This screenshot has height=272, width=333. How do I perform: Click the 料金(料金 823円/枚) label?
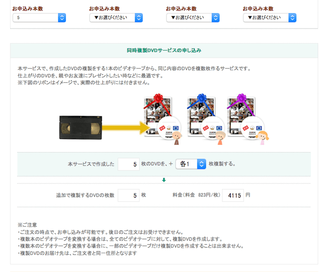(196, 195)
